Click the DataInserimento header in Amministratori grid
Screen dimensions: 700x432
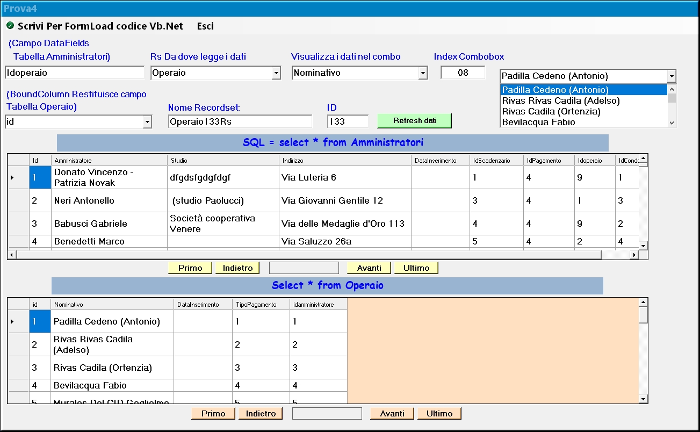tap(441, 160)
